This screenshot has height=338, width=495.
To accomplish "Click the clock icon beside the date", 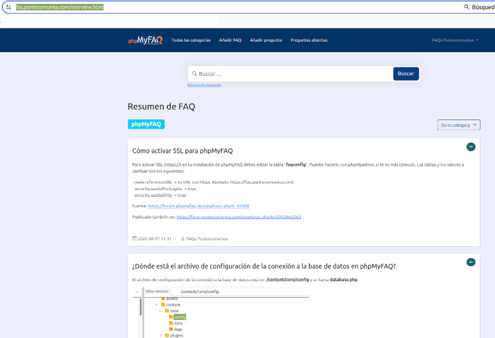I will [x=135, y=238].
